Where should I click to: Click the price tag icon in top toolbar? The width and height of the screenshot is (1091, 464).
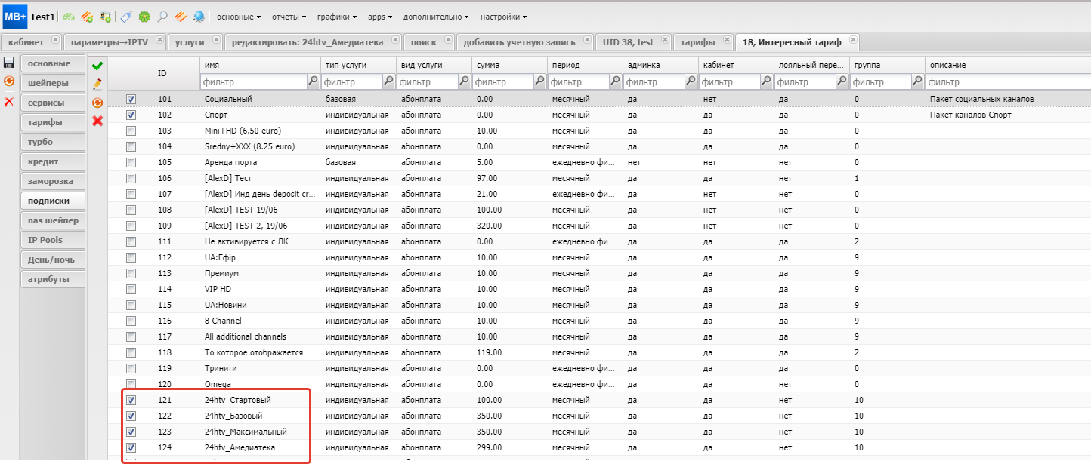[125, 17]
